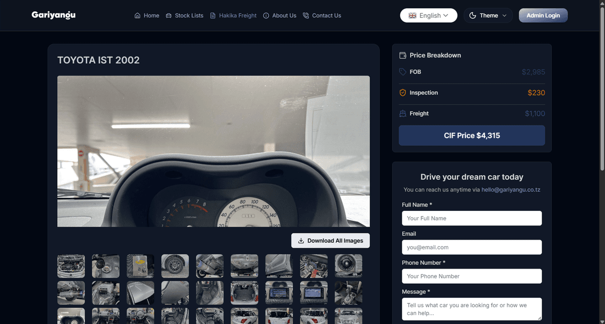
Task: Select the yellow badge plate thumbnail
Action: (141, 266)
